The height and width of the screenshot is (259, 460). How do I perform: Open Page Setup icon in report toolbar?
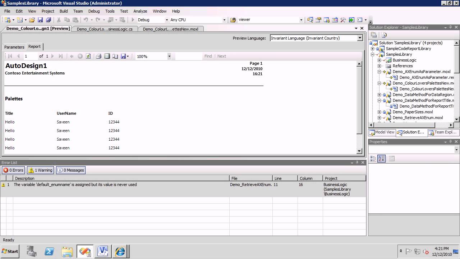115,56
